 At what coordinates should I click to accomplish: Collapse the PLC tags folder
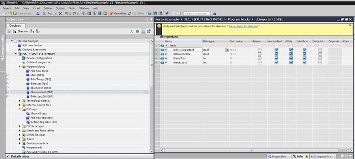[x=20, y=109]
